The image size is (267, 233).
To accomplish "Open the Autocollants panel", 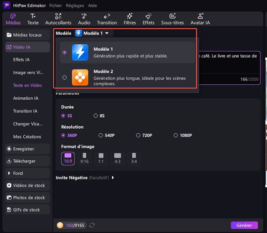I will click(58, 19).
